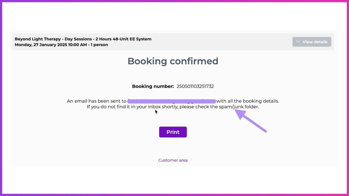Click the word 'inbox' in the message
The image size is (349, 196).
[x=154, y=107]
